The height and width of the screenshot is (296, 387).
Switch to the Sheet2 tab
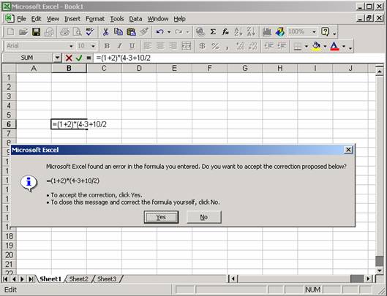[79, 279]
